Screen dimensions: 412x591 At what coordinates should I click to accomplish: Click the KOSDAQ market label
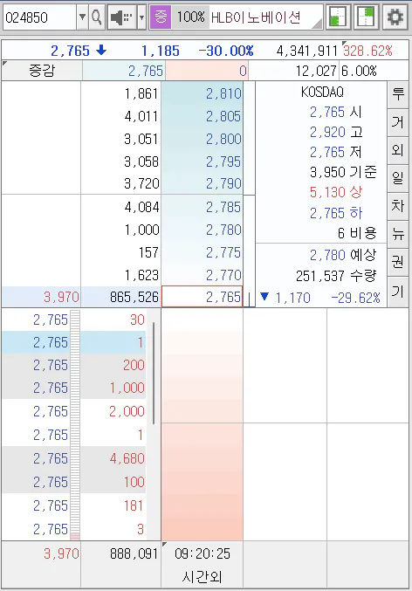click(x=322, y=92)
